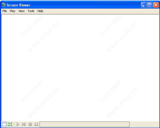Screen dimensions: 160x128
Task: Stop playback with the square icon
Action: [x=36, y=124]
